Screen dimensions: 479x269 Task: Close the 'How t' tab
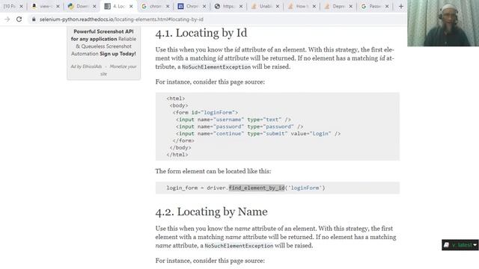pos(314,6)
